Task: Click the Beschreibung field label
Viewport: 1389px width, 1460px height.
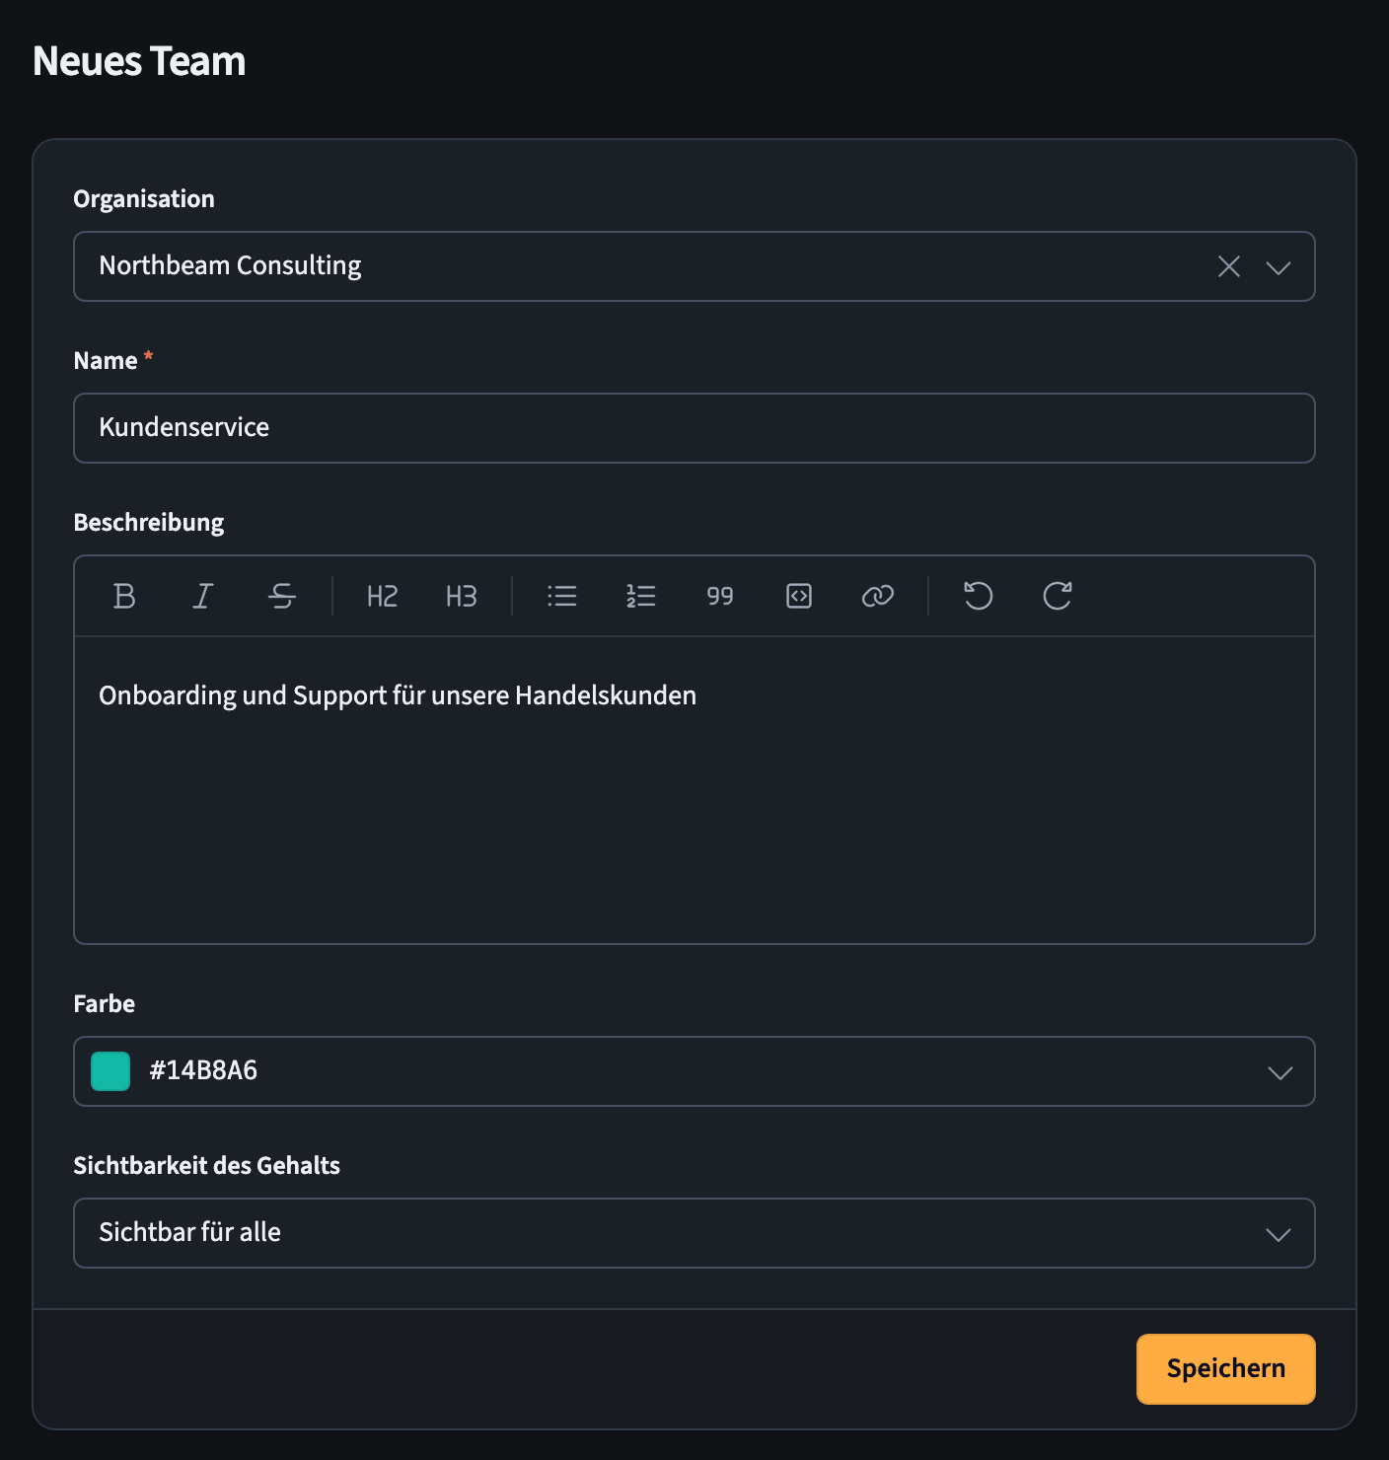Action: coord(149,523)
